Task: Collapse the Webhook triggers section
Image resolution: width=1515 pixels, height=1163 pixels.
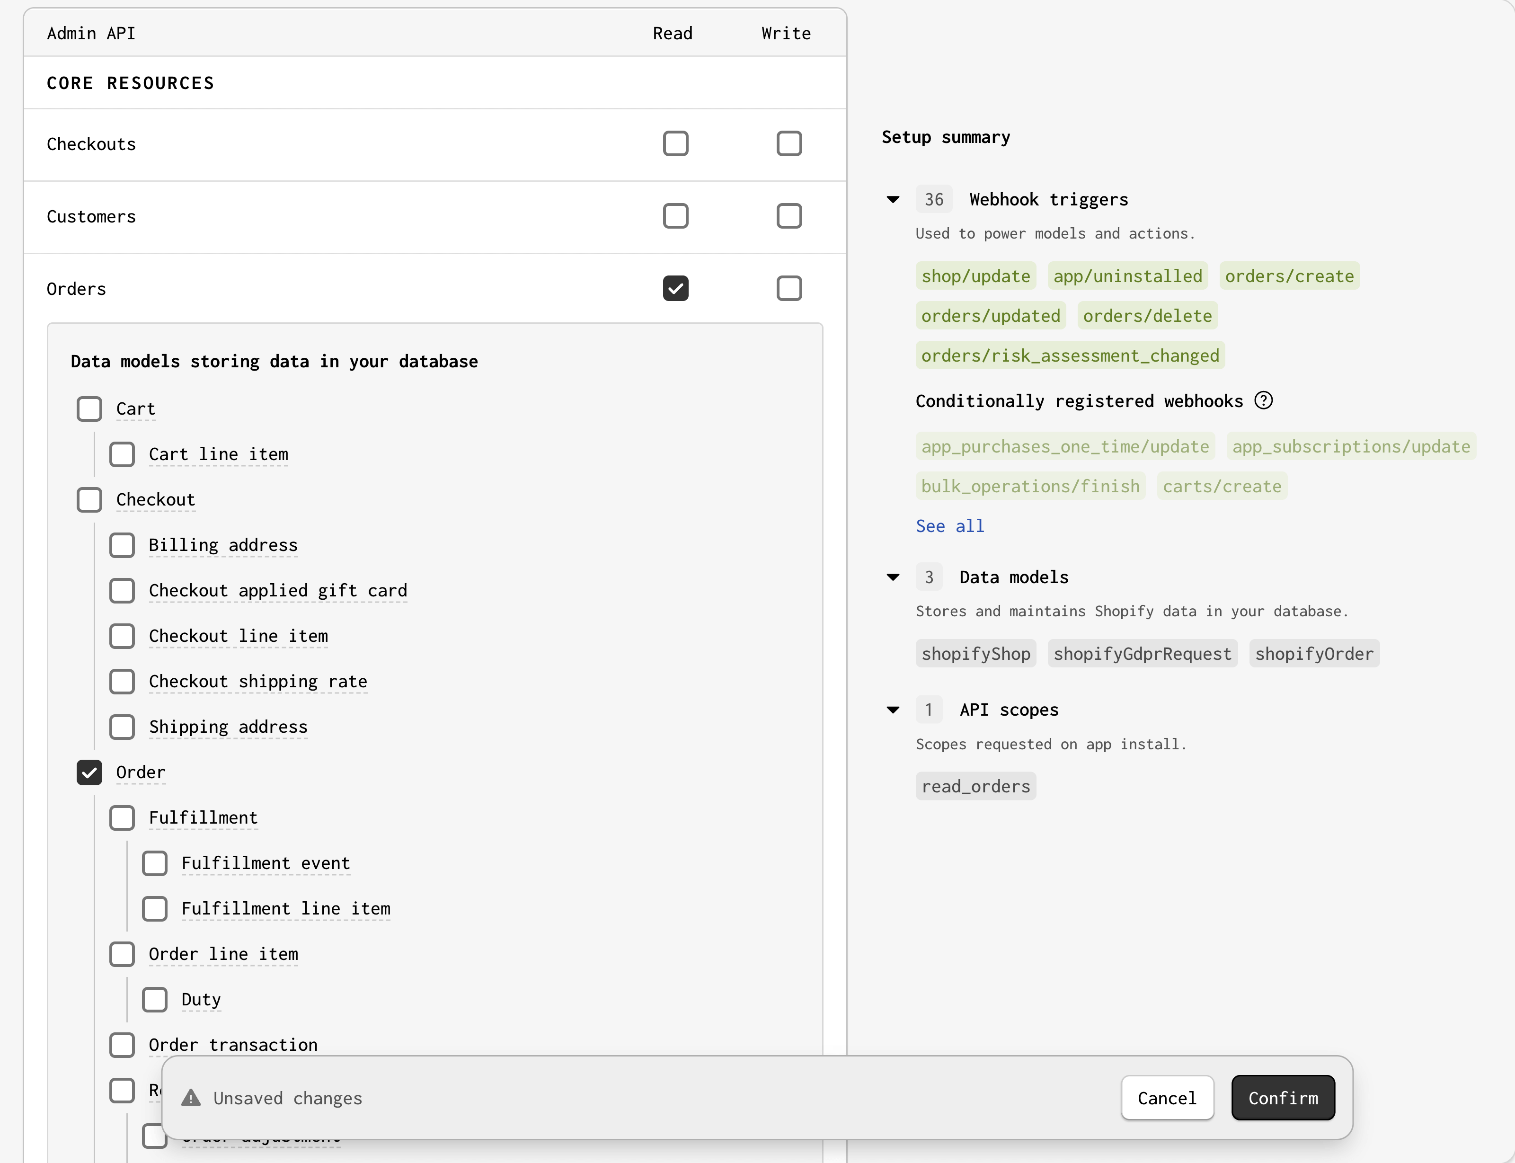Action: [893, 199]
